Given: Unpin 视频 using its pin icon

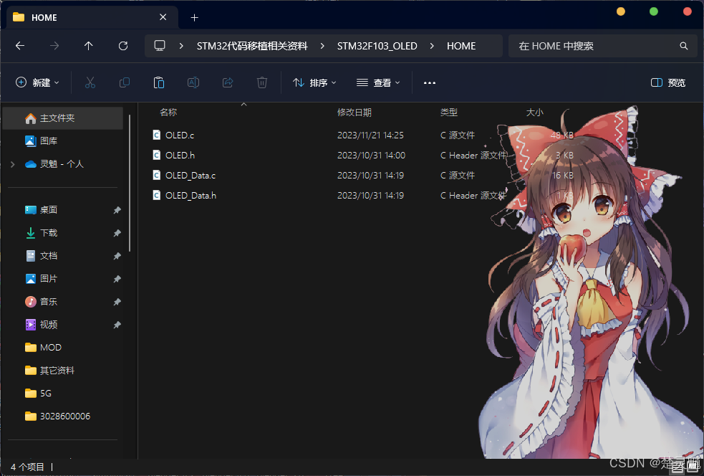Looking at the screenshot, I should point(117,325).
